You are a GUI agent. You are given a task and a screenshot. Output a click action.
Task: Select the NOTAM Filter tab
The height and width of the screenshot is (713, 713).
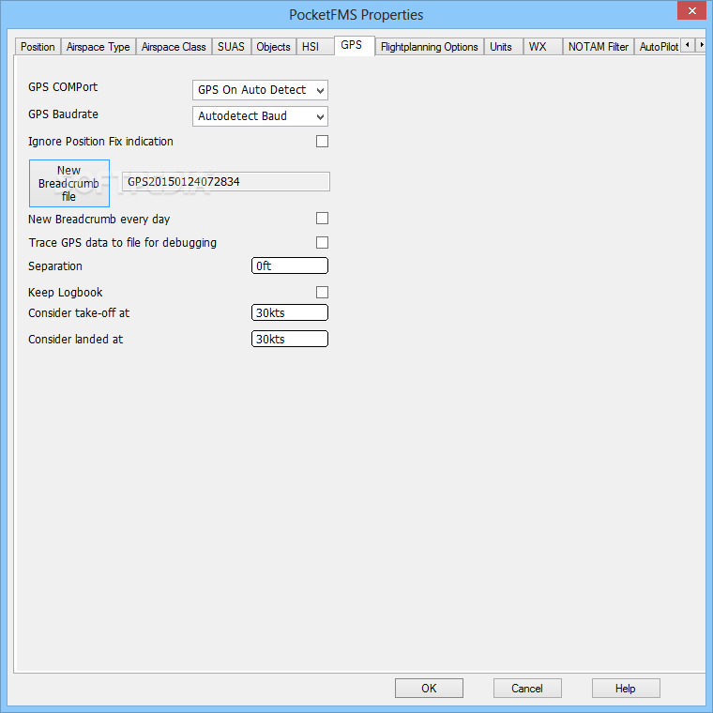pyautogui.click(x=599, y=47)
